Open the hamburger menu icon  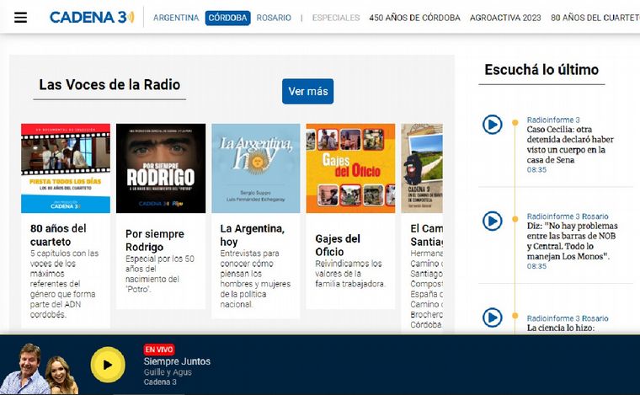(x=20, y=18)
